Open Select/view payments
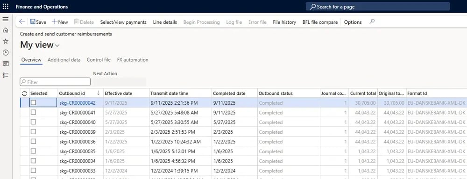Viewport: 467px width, 179px height. 123,22
